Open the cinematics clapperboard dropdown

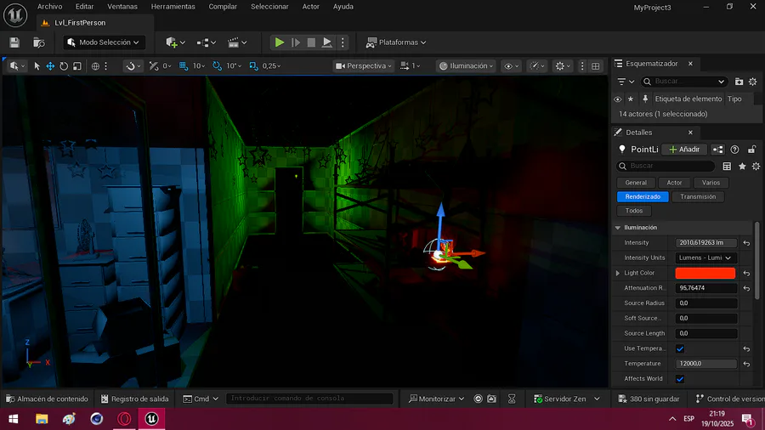pyautogui.click(x=237, y=42)
